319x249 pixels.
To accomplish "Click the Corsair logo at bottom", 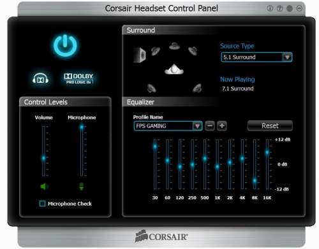I will (x=161, y=236).
